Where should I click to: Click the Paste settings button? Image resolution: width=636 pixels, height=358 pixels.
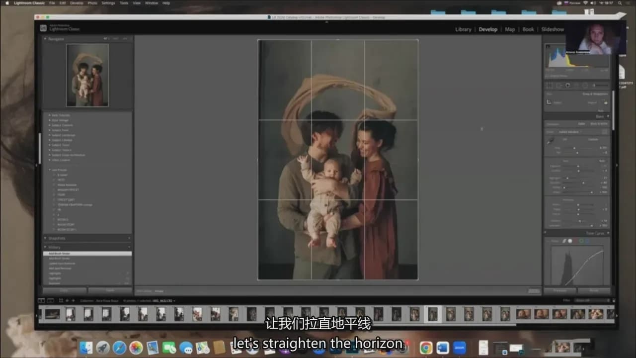[110, 290]
